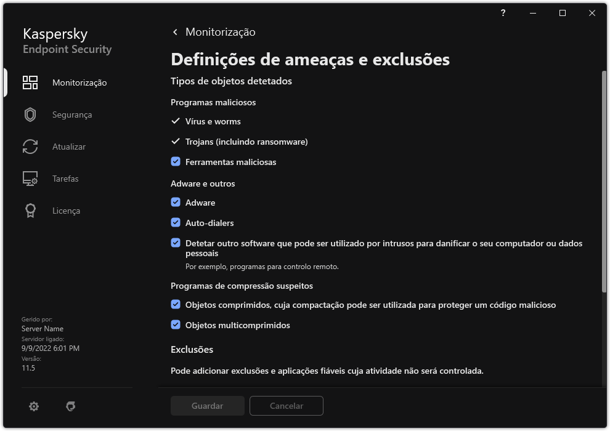This screenshot has height=431, width=610.
Task: Uncheck the Objetos comprimidos checkbox
Action: point(176,304)
